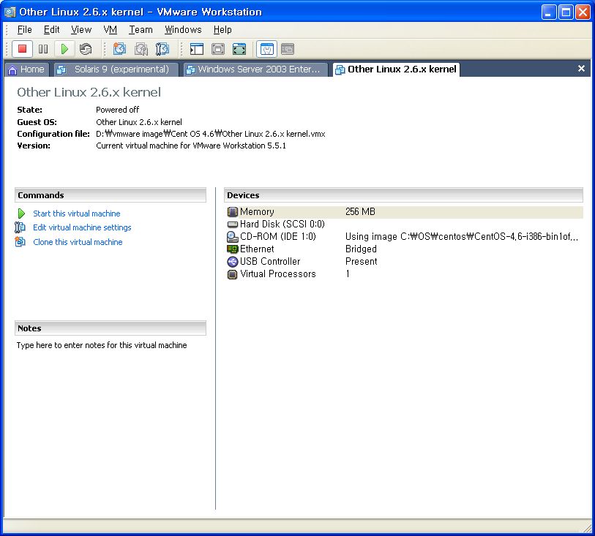Click Start this virtual machine link
Image resolution: width=595 pixels, height=536 pixels.
(x=76, y=214)
